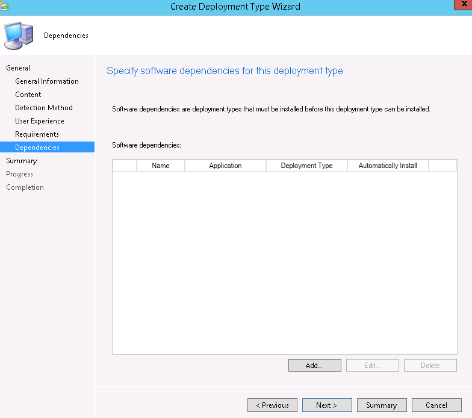Select the highlighted Dependencies step
Viewport: 472px width, 418px height.
click(47, 147)
